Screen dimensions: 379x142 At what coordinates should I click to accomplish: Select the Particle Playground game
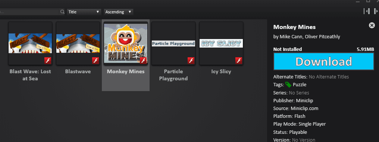[173, 43]
